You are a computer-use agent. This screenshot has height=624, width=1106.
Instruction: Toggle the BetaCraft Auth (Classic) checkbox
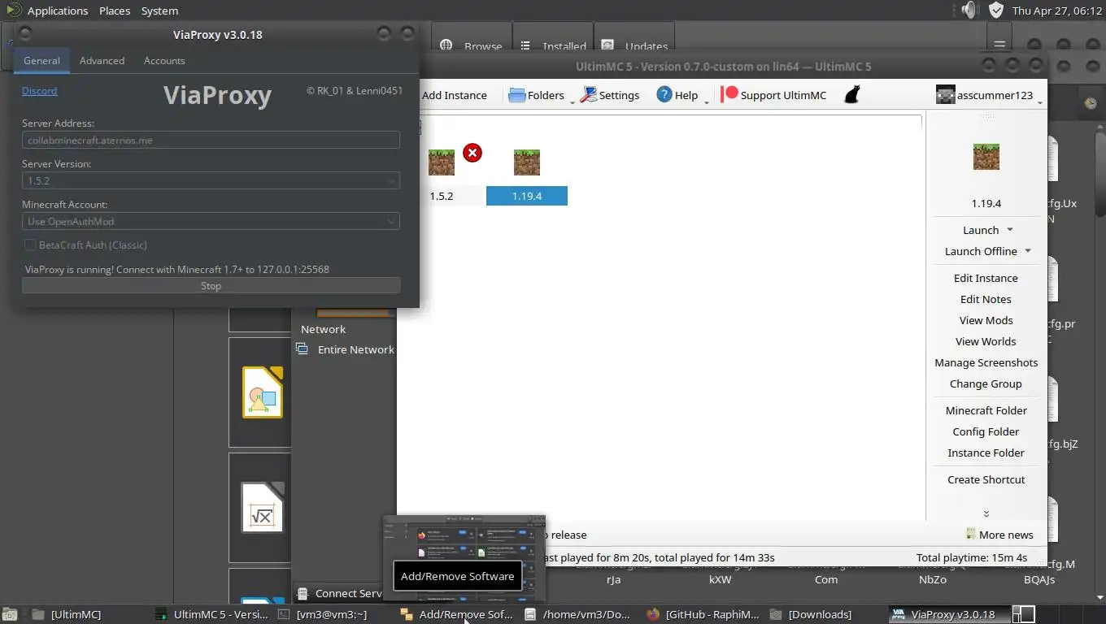pos(30,245)
